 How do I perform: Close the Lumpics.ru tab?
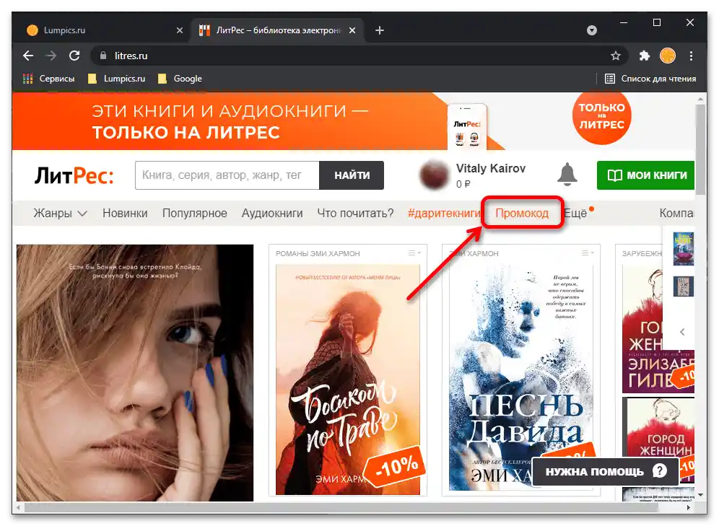click(179, 30)
